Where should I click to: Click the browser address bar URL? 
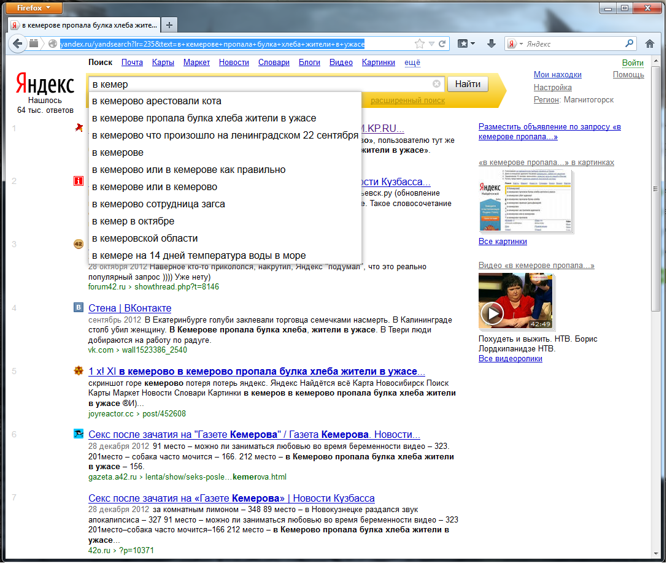pyautogui.click(x=212, y=44)
